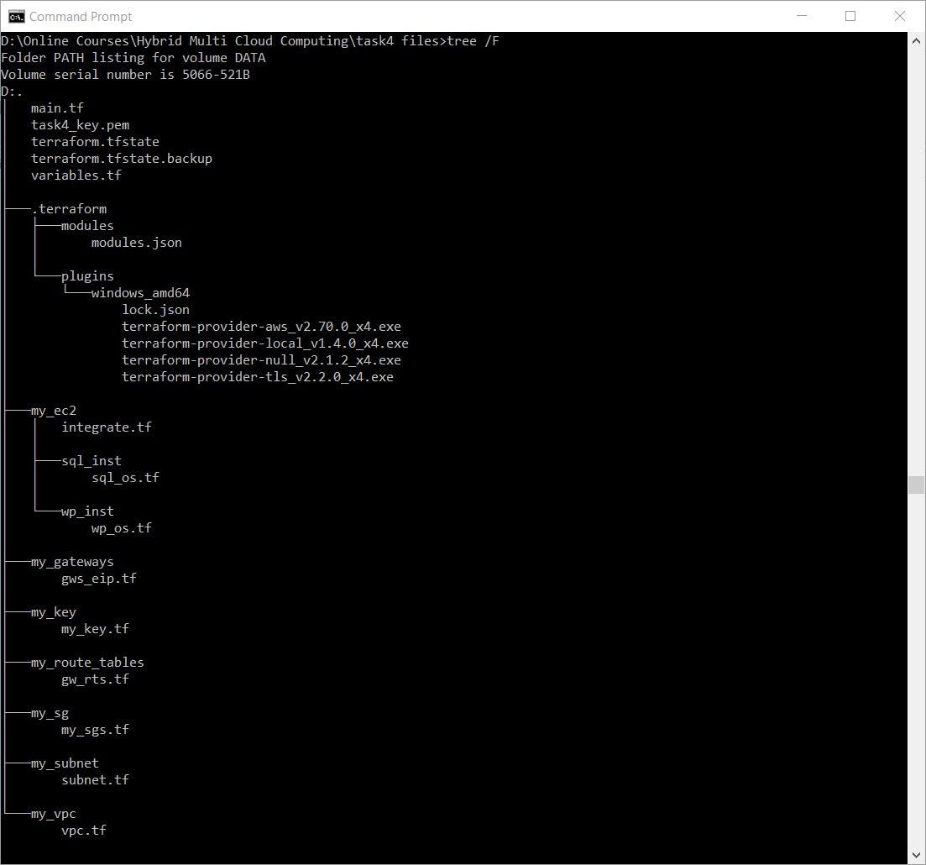The height and width of the screenshot is (865, 926).
Task: Click the scrollbar down arrow
Action: tap(916, 855)
